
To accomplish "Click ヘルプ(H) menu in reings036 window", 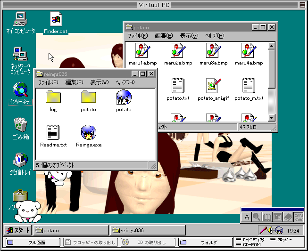I will pyautogui.click(x=125, y=82).
